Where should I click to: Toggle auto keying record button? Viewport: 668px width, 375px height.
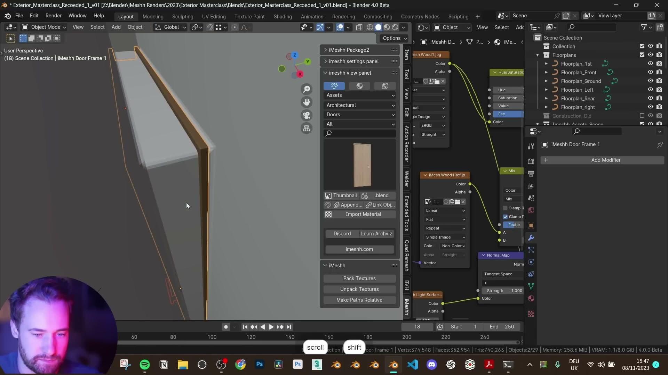(x=226, y=327)
